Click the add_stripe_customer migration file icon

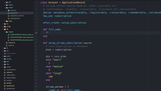point(9,40)
